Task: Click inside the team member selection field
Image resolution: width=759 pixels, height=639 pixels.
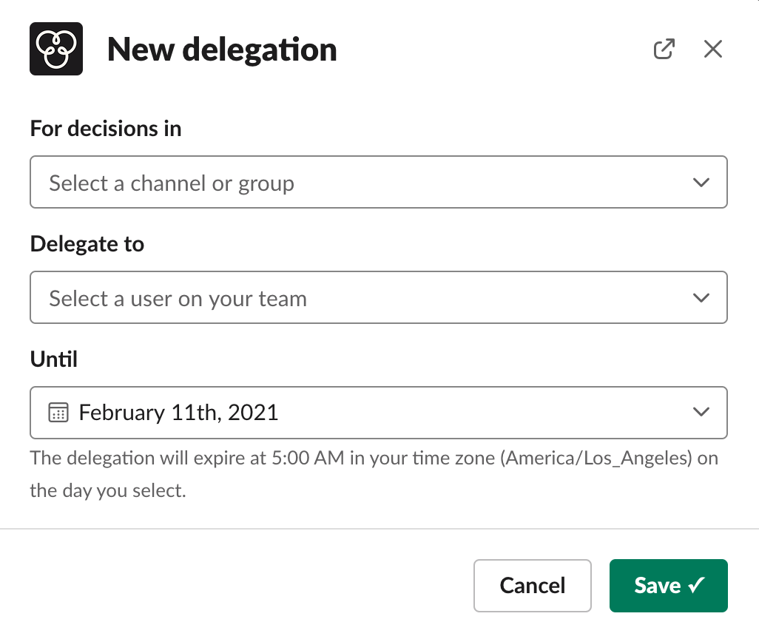Action: [x=296, y=297]
